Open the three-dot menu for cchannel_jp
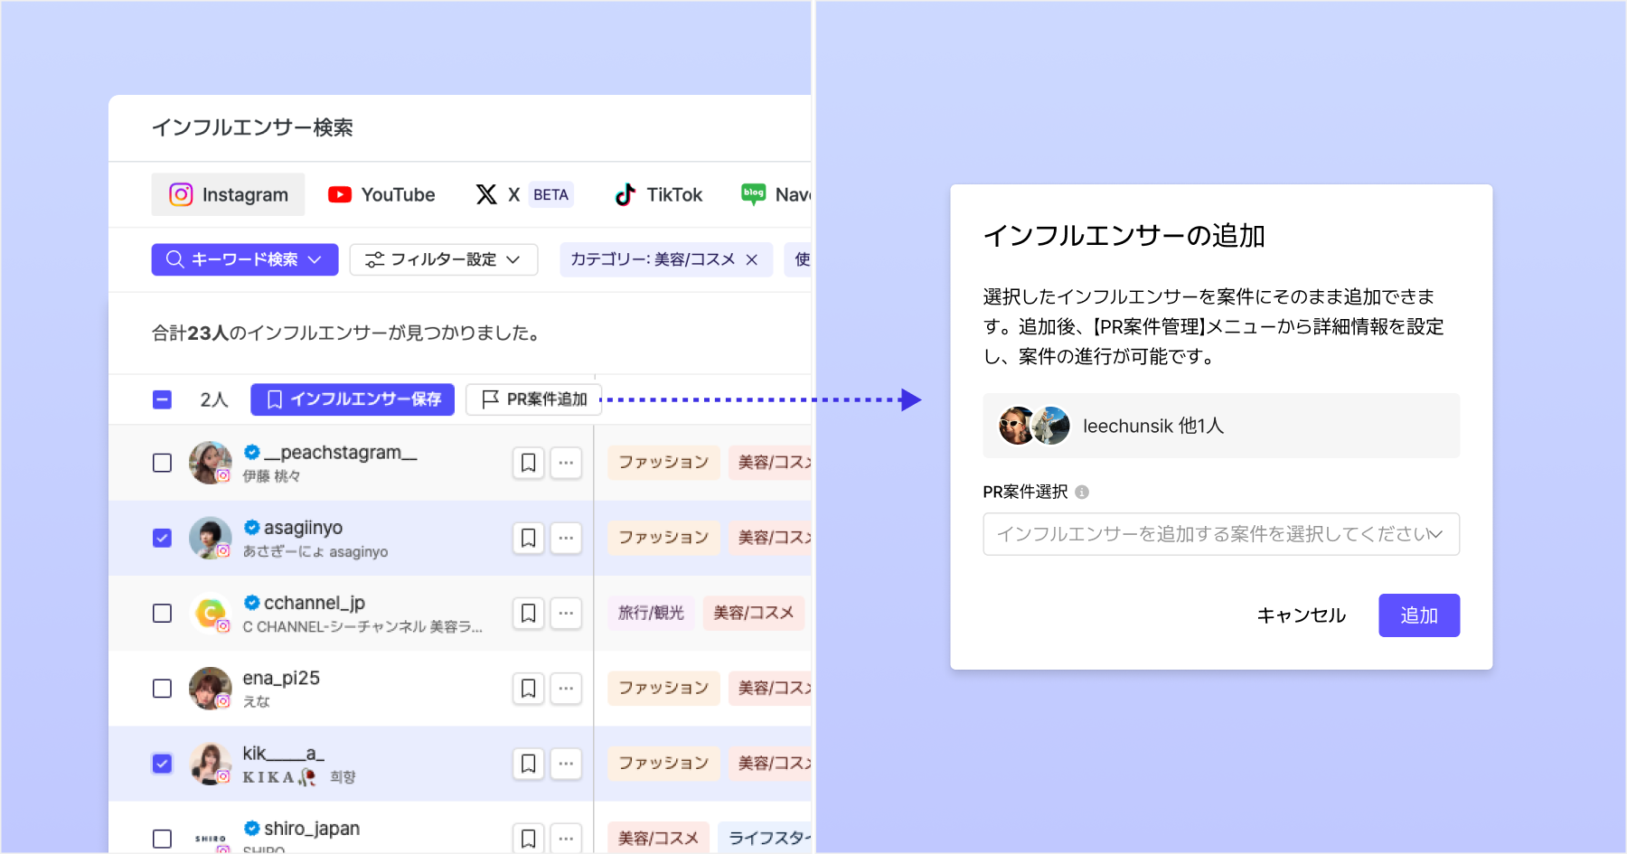The image size is (1627, 854). [x=566, y=614]
